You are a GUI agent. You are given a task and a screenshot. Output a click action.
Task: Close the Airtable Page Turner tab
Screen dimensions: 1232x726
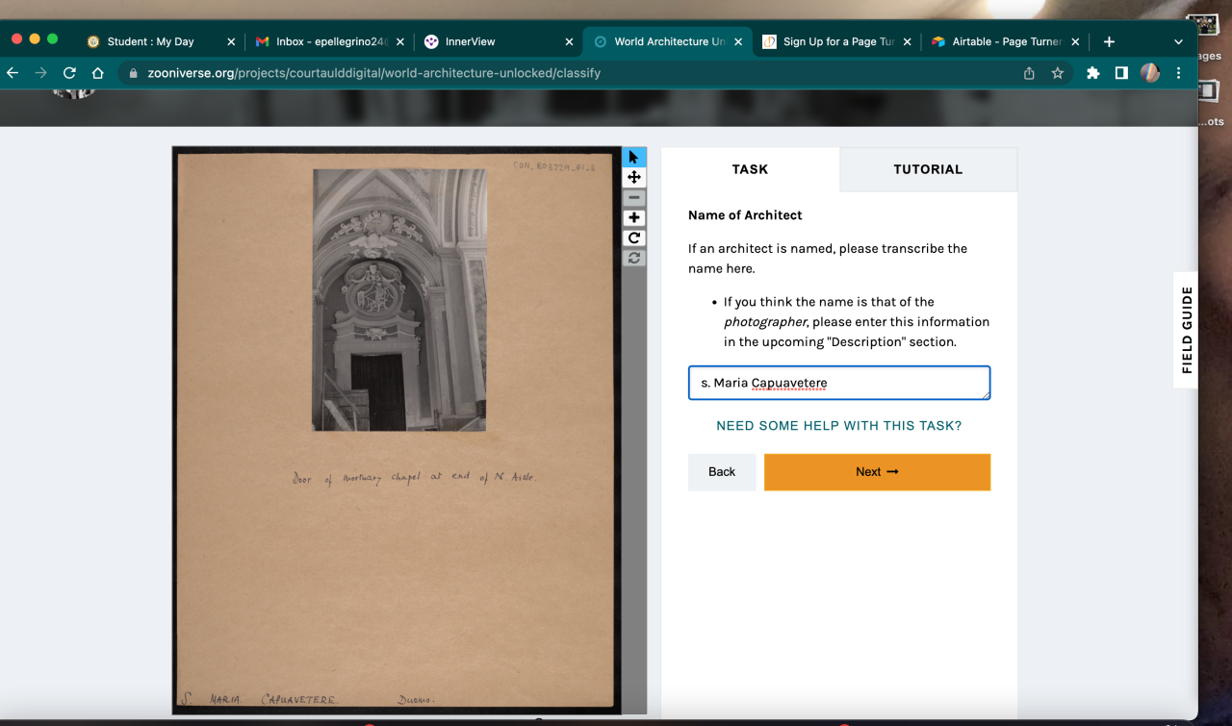(1076, 41)
